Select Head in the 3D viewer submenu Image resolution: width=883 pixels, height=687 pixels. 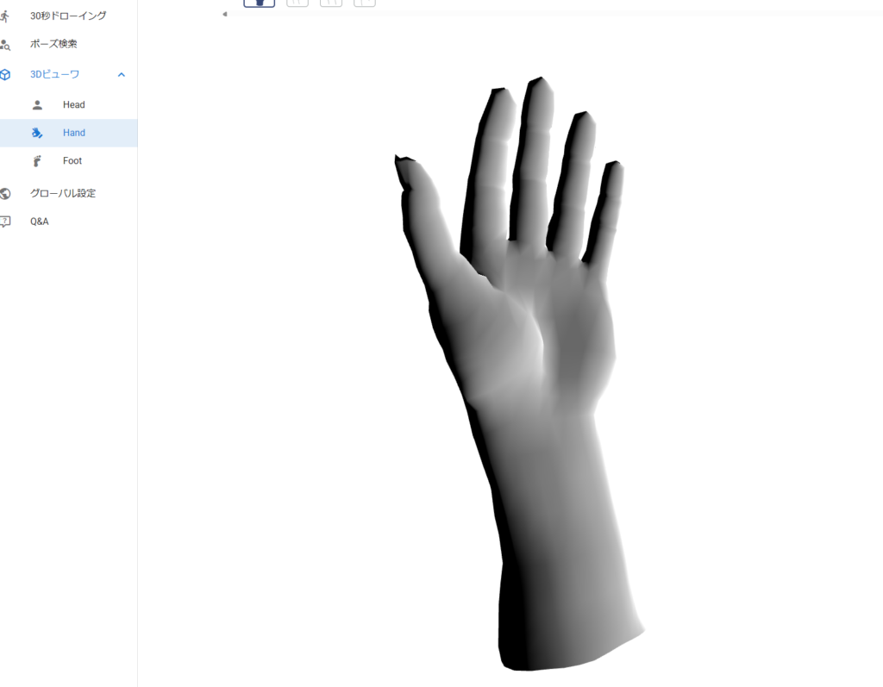pos(74,105)
